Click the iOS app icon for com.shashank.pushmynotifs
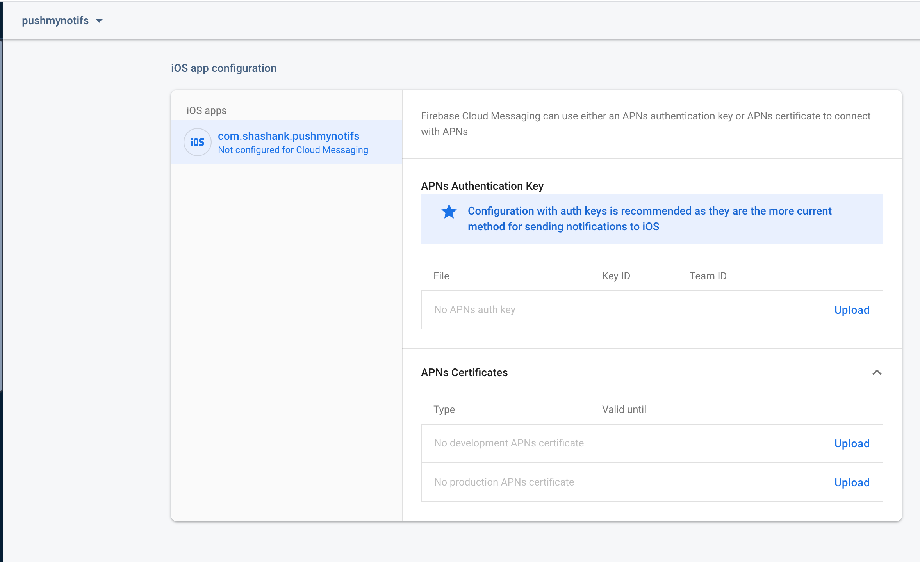The width and height of the screenshot is (920, 562). (196, 141)
